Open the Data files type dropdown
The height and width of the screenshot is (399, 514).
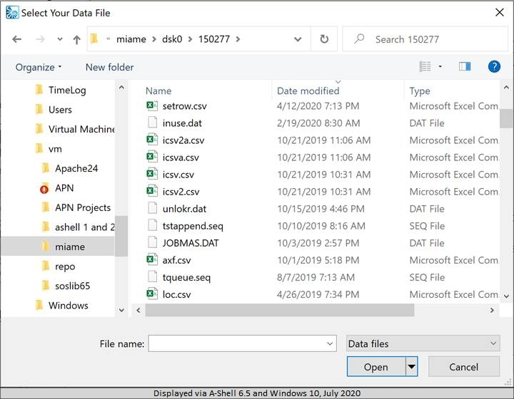click(423, 343)
